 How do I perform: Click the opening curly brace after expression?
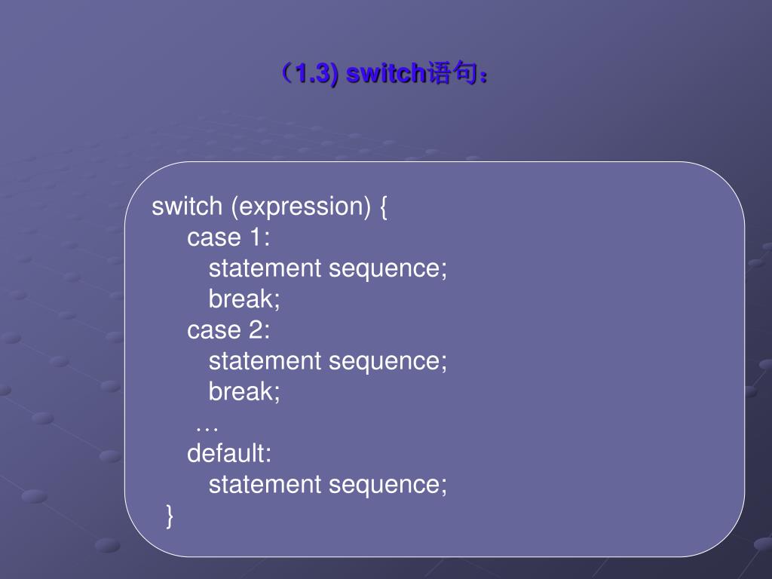[x=383, y=207]
